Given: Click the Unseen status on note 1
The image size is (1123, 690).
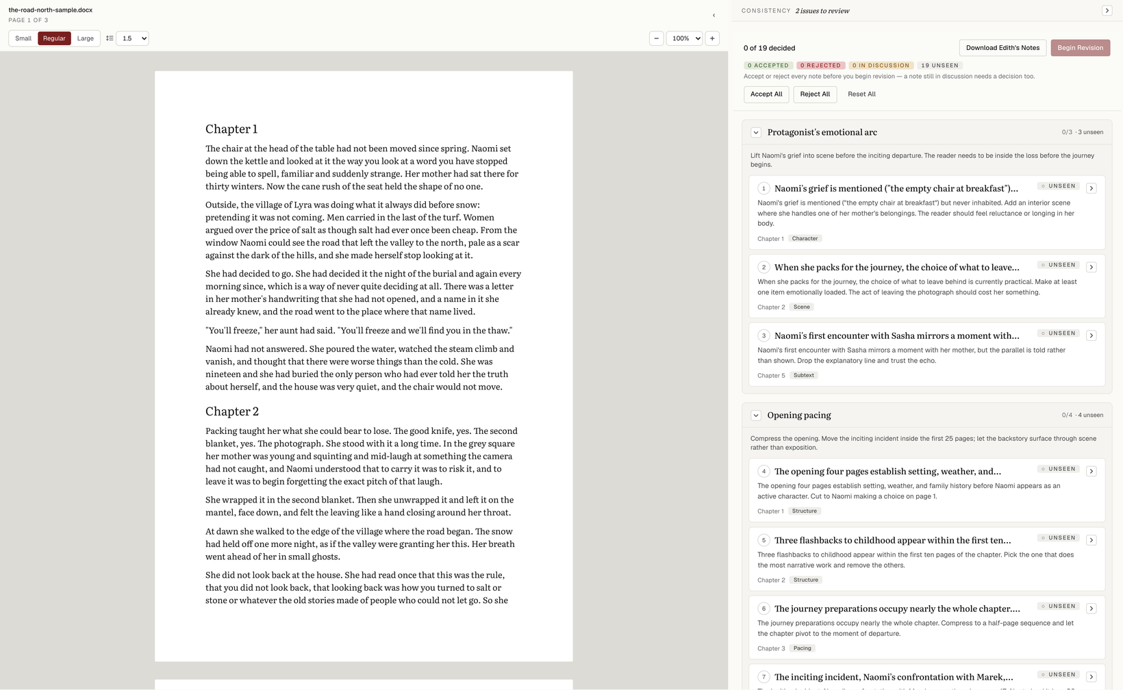Looking at the screenshot, I should point(1059,186).
